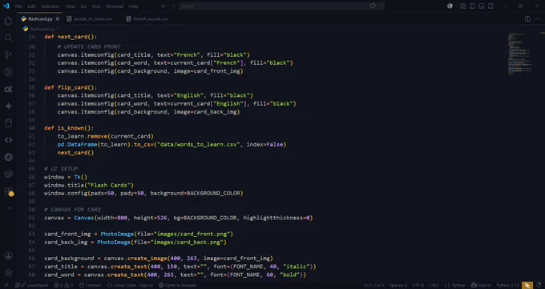The width and height of the screenshot is (545, 289).
Task: Click the # CANVAS FOR CARD comment
Action: pos(72,210)
